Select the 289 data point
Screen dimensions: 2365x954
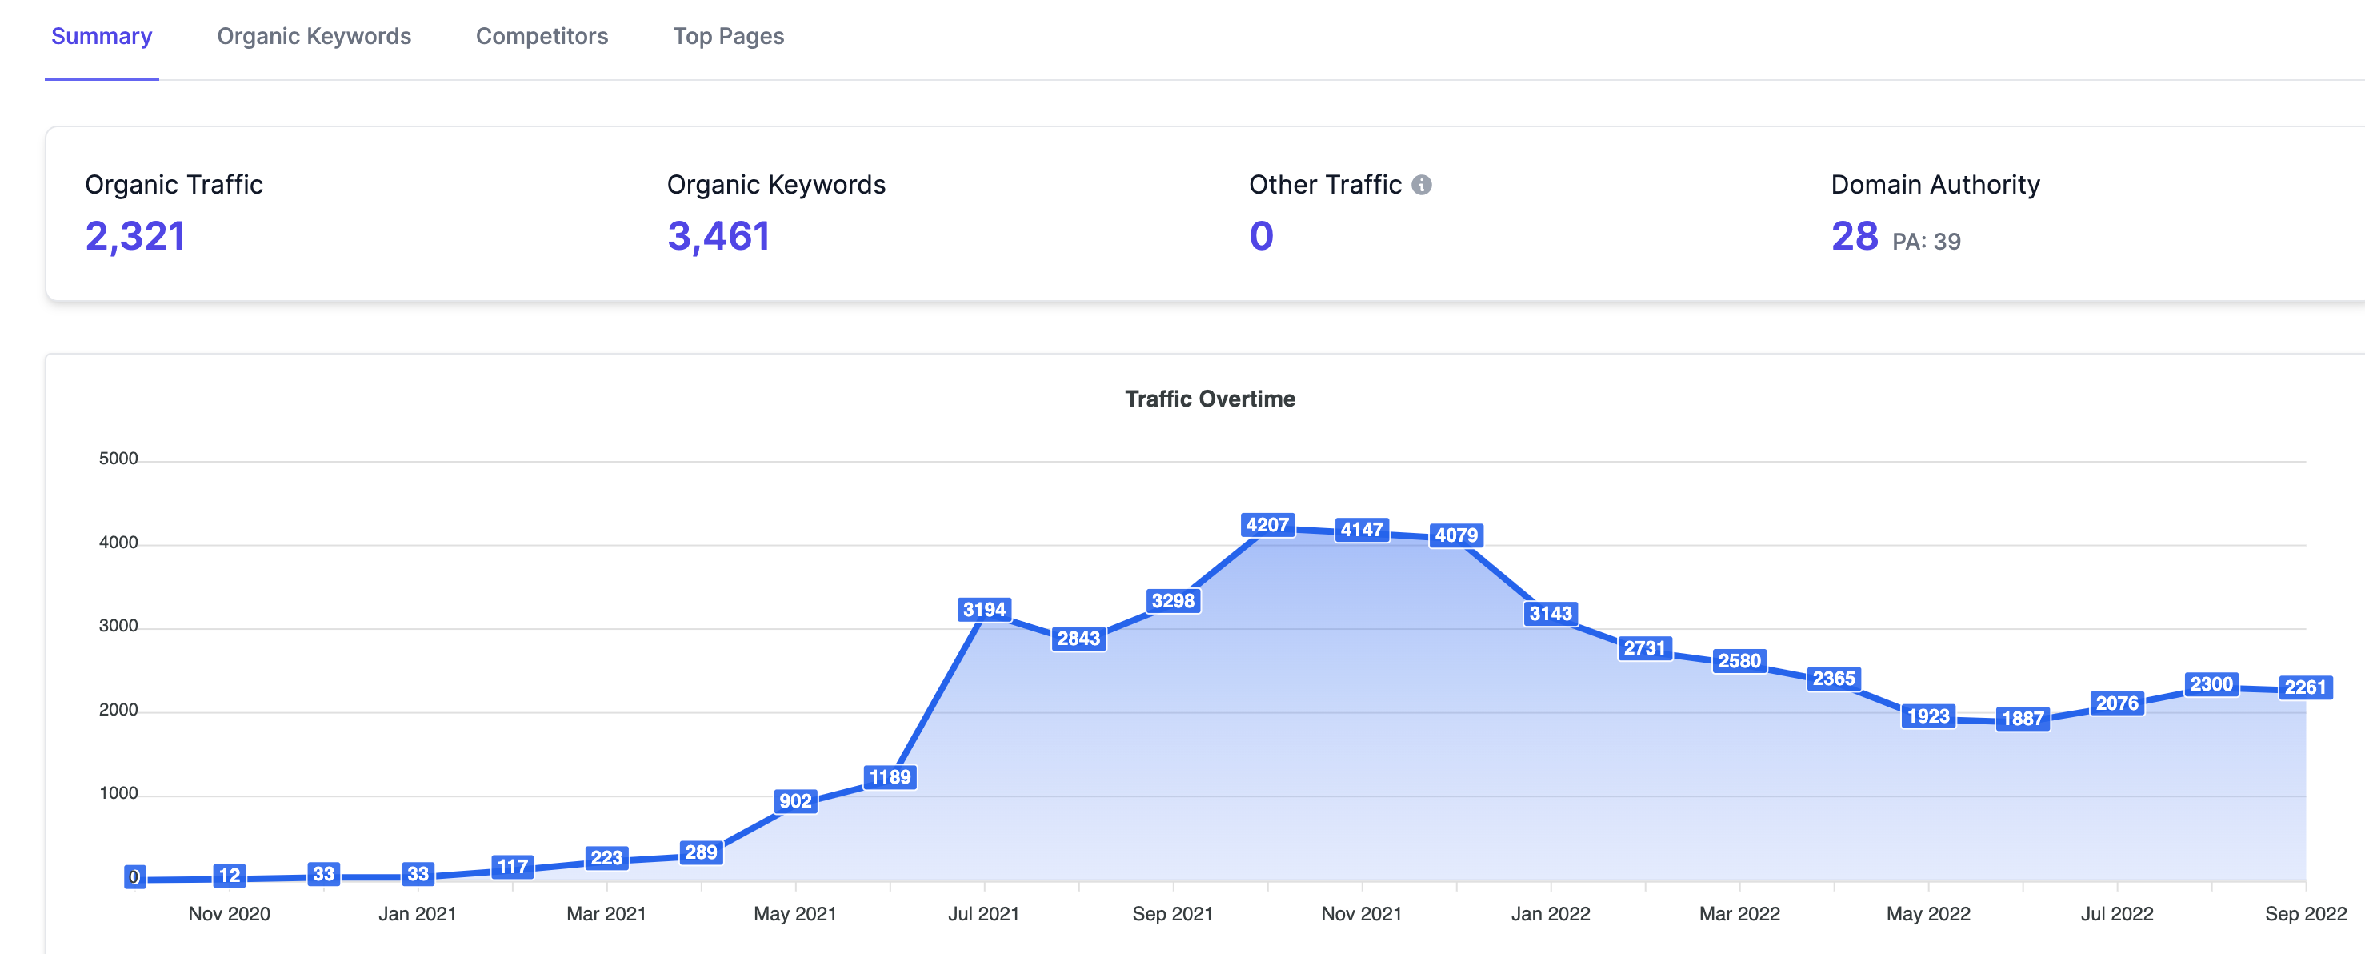coord(702,852)
